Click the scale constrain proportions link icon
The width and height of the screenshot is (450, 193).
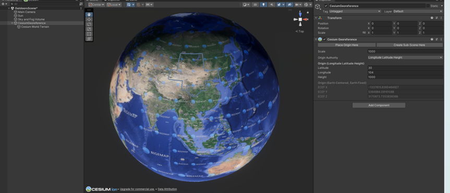pos(364,33)
